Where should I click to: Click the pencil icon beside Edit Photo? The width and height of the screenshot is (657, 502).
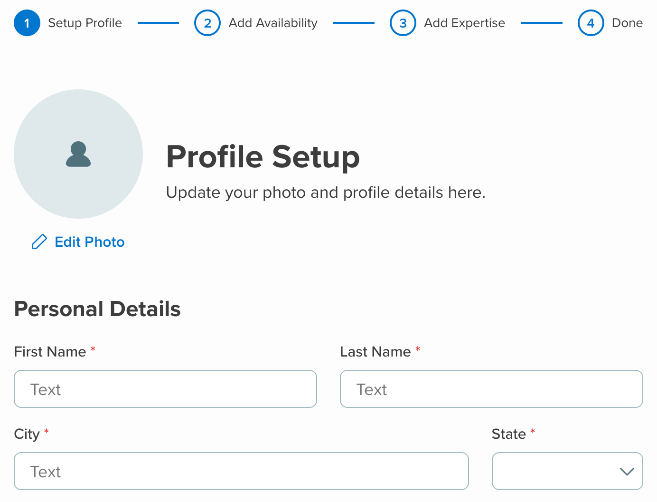[x=39, y=242]
